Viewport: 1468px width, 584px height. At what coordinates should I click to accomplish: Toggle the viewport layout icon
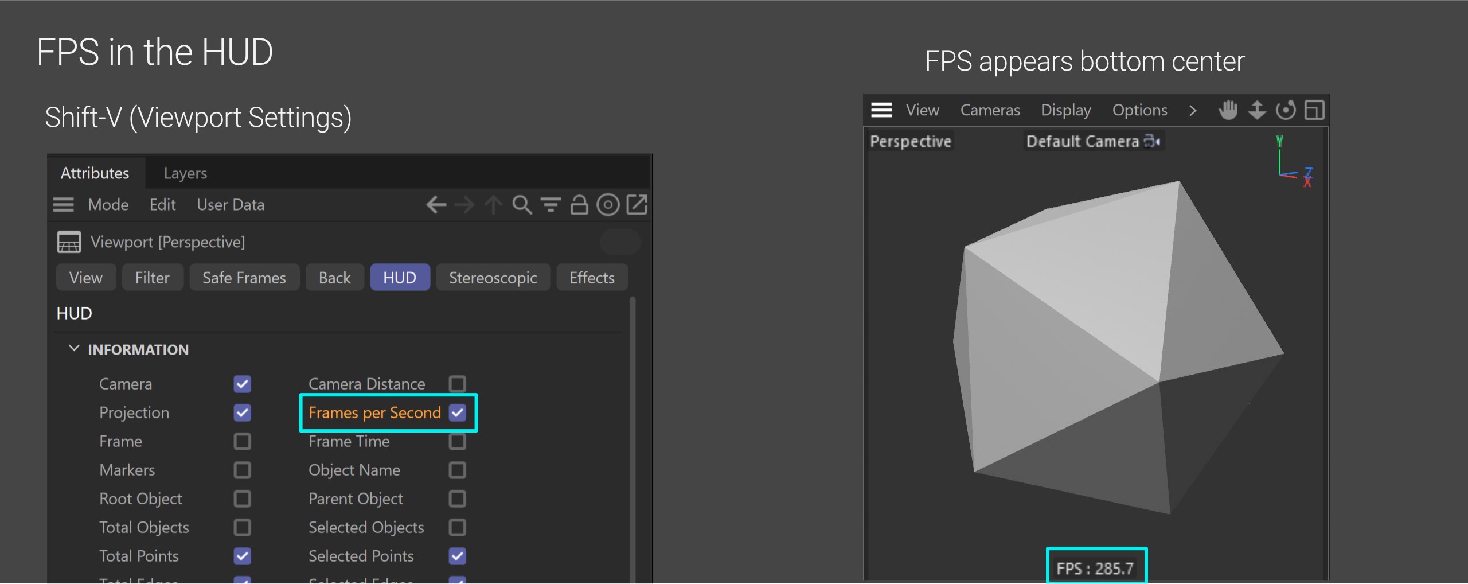[1315, 110]
